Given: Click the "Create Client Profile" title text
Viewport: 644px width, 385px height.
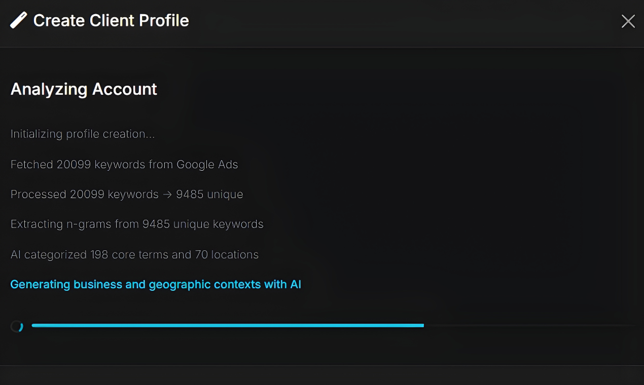Looking at the screenshot, I should coord(111,21).
